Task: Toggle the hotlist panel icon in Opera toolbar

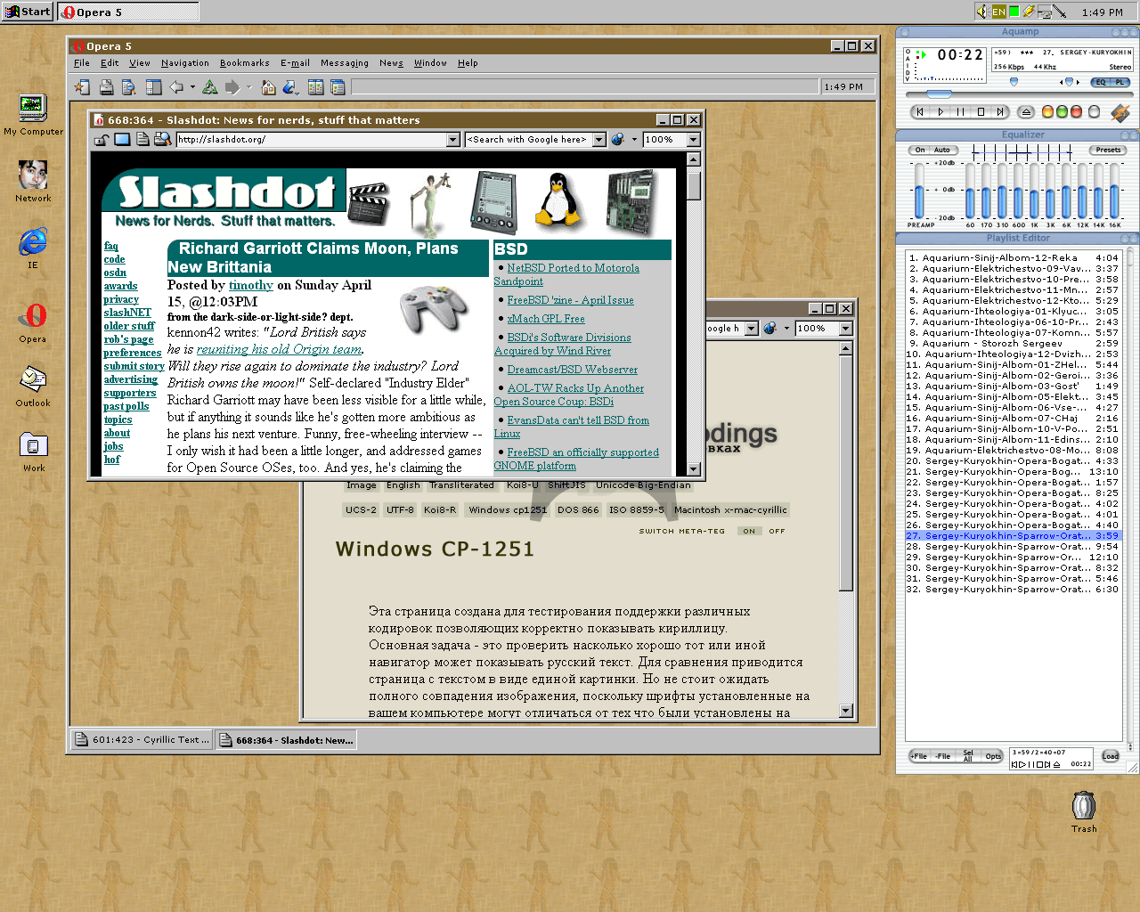Action: point(153,87)
